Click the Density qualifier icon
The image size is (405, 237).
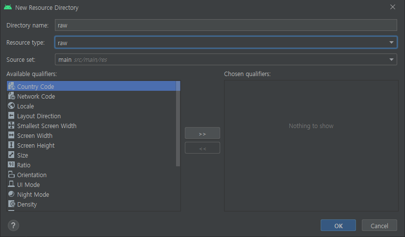[x=11, y=204]
